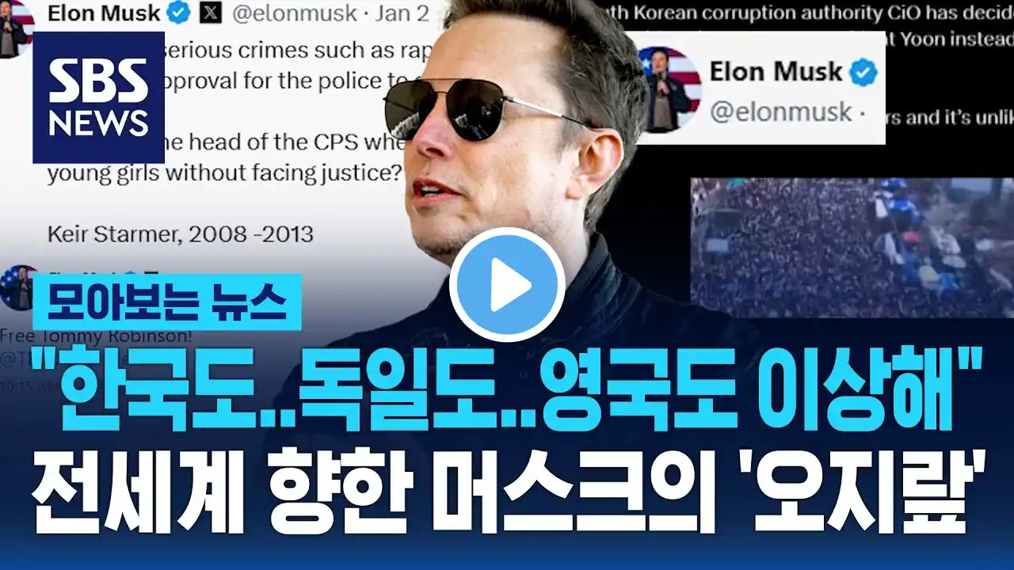
Task: Click the X logo beside the top-left Elon Musk name
Action: coord(210,13)
